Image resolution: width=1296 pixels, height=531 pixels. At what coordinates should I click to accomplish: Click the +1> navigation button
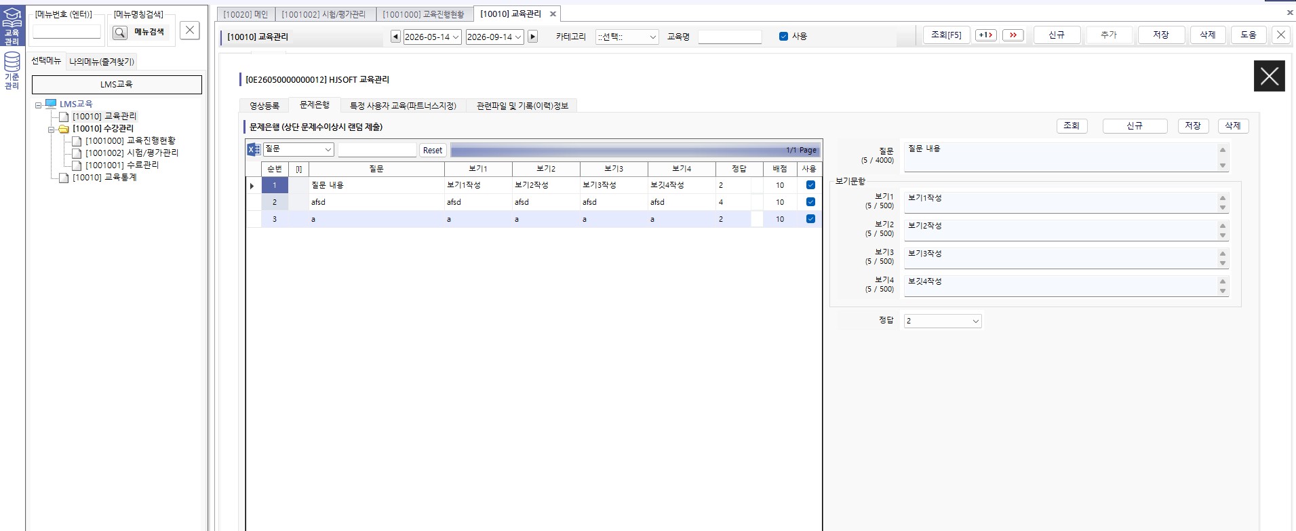pyautogui.click(x=985, y=35)
